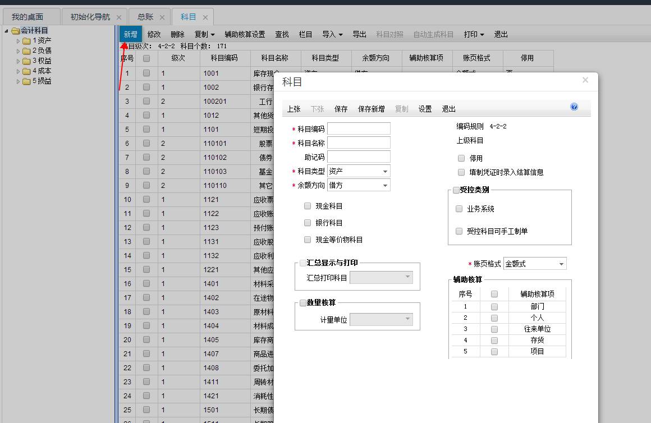The image size is (651, 423).
Task: Expand the 打印 dropdown arrow
Action: (482, 34)
